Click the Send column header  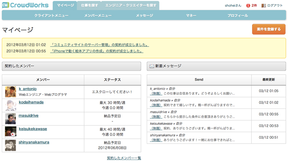[199, 80]
